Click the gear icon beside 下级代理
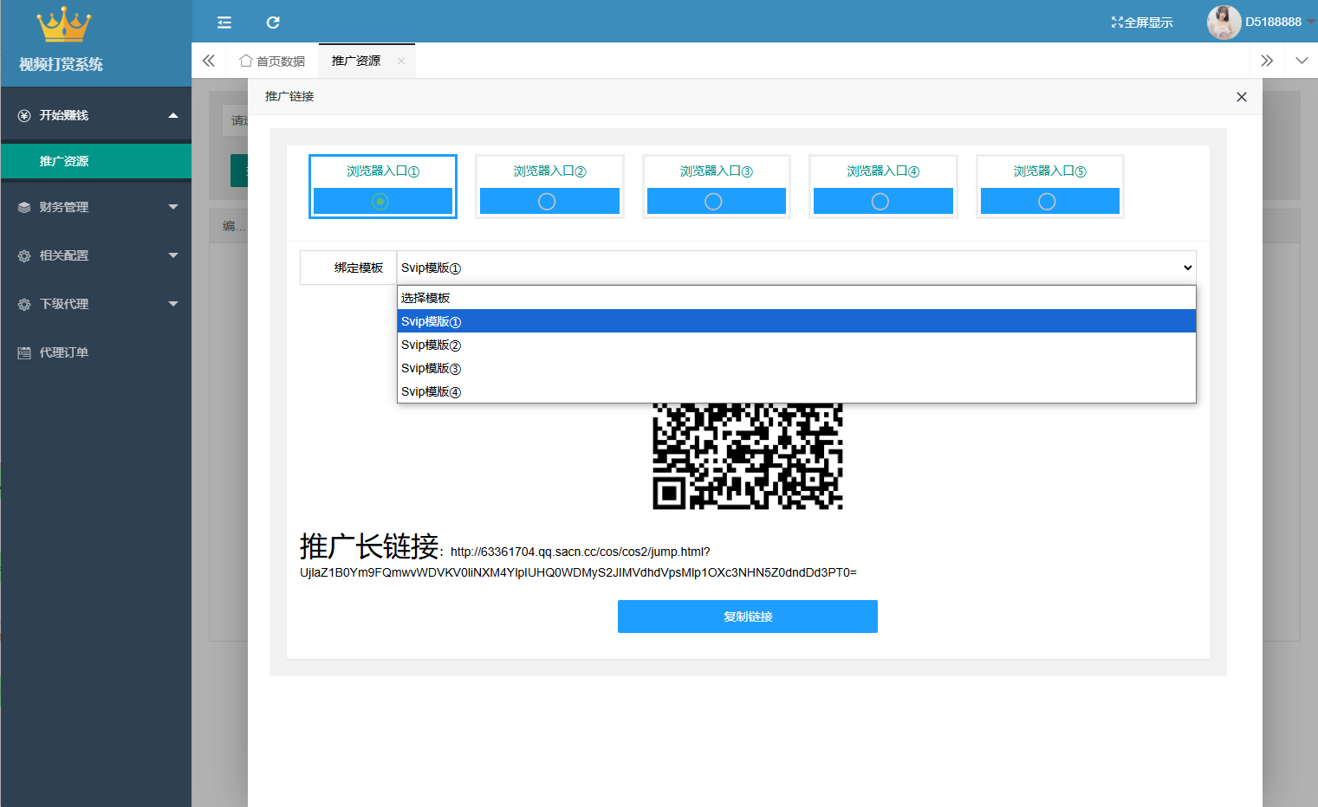1318x807 pixels. (x=24, y=304)
